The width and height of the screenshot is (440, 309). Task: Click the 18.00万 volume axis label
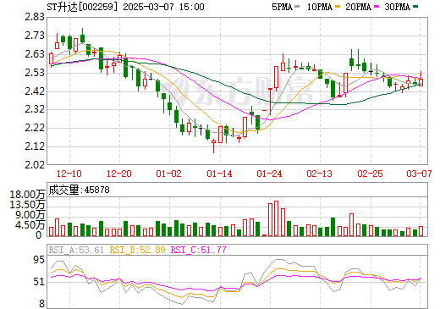[x=27, y=195]
